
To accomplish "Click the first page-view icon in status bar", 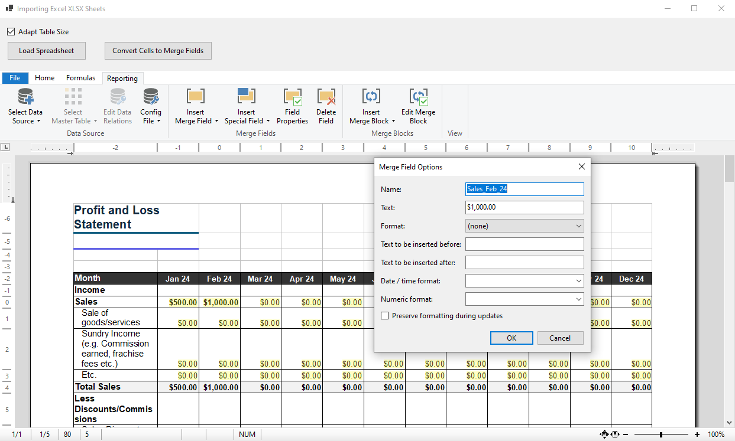I will coord(604,435).
